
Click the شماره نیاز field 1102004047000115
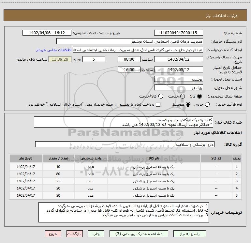pyautogui.click(x=179, y=33)
